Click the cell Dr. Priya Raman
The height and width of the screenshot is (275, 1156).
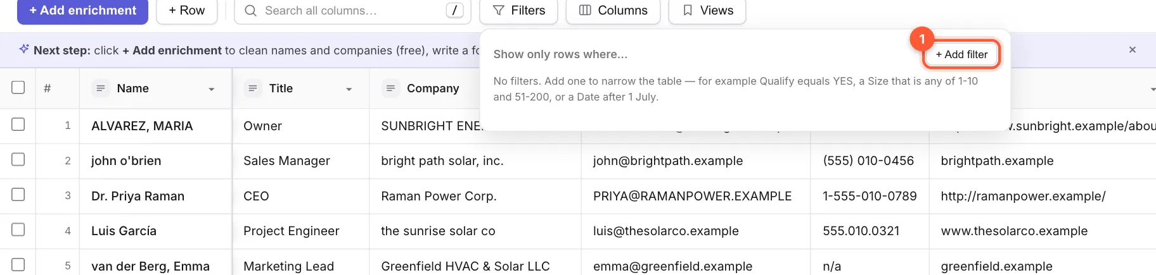(155, 196)
